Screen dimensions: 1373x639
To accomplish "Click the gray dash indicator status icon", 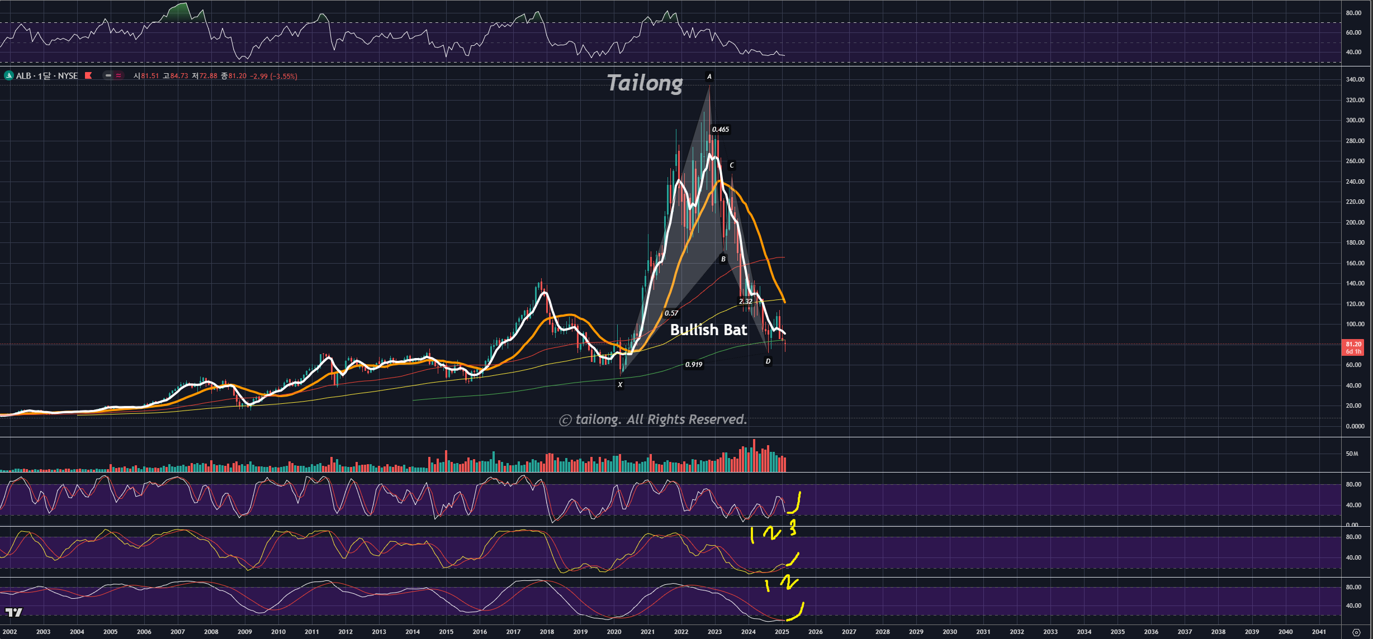I will [x=108, y=75].
